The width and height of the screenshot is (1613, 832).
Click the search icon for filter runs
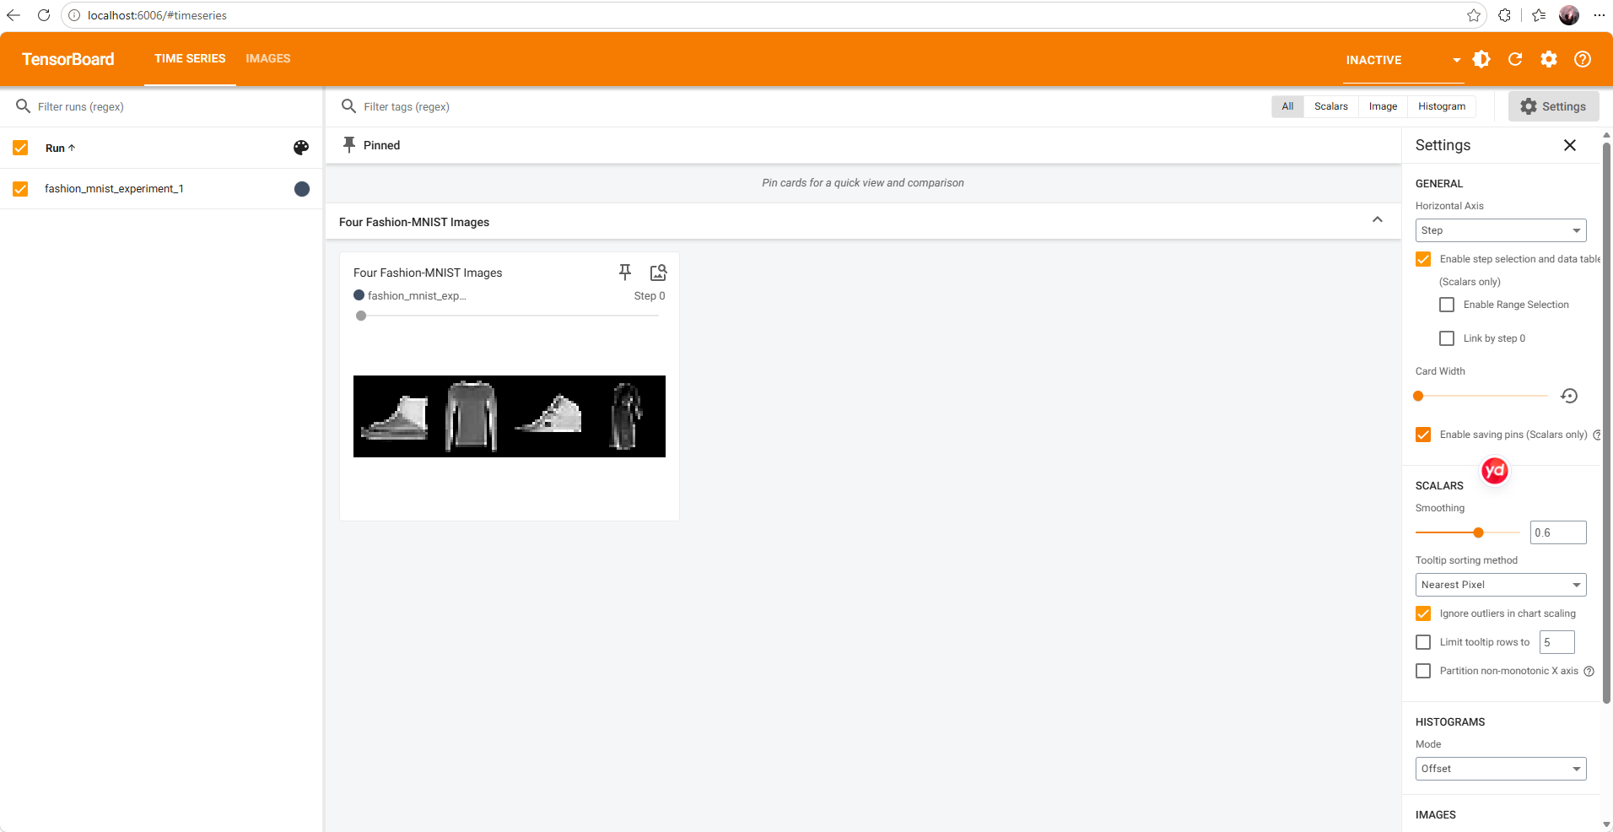click(x=24, y=106)
